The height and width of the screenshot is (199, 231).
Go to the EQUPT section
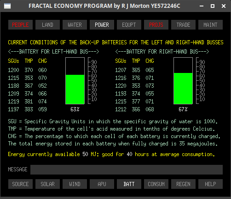[x=129, y=24]
